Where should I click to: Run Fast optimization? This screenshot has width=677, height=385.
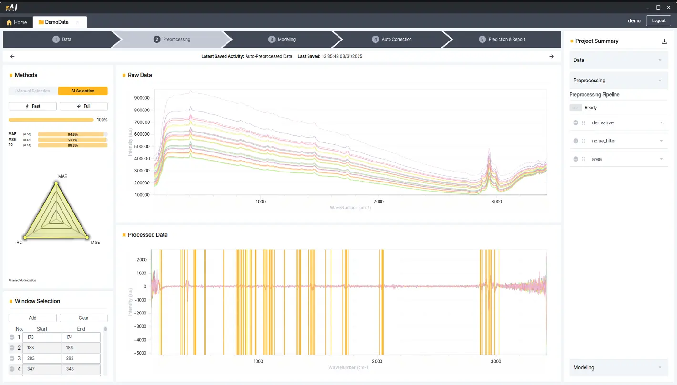[x=32, y=106]
